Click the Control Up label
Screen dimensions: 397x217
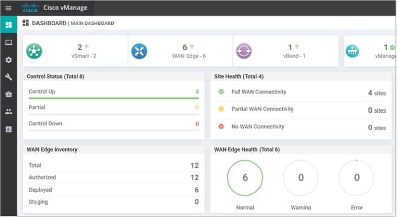[42, 92]
